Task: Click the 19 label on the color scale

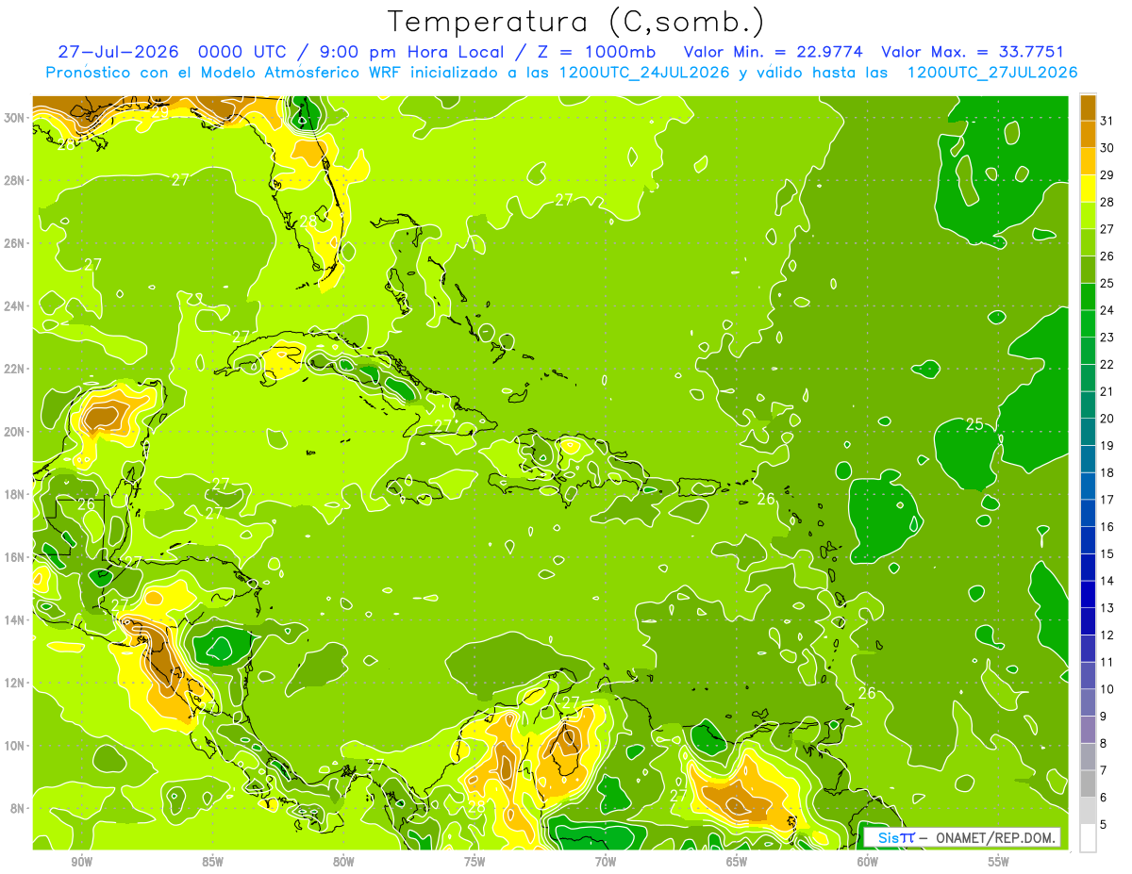Action: (x=1107, y=445)
